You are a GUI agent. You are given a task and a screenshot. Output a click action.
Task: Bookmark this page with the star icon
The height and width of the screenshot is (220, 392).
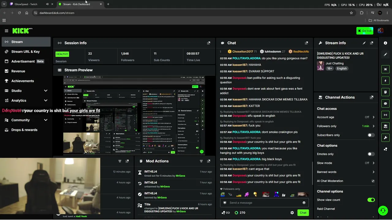point(351,13)
